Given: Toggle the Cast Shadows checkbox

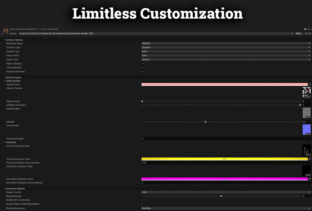Looking at the screenshot, I should tap(142, 68).
